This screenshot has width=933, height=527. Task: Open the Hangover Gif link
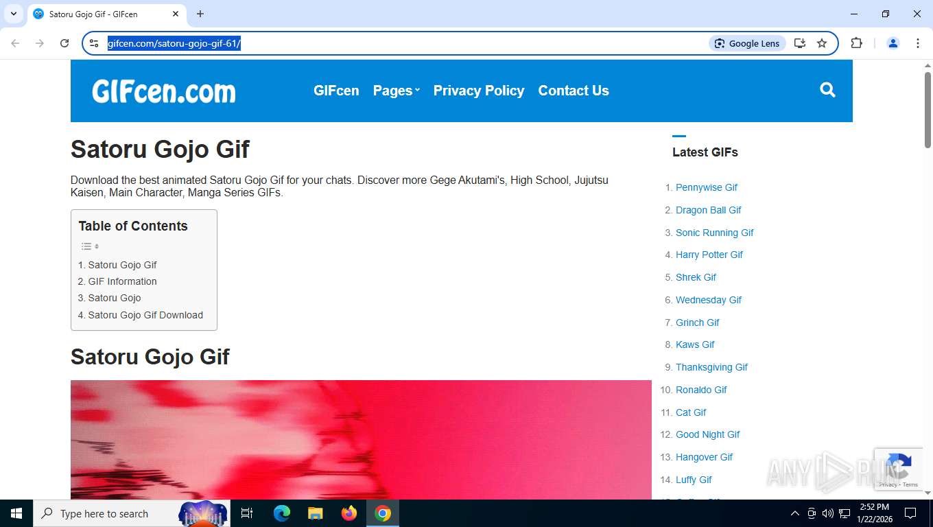[705, 457]
